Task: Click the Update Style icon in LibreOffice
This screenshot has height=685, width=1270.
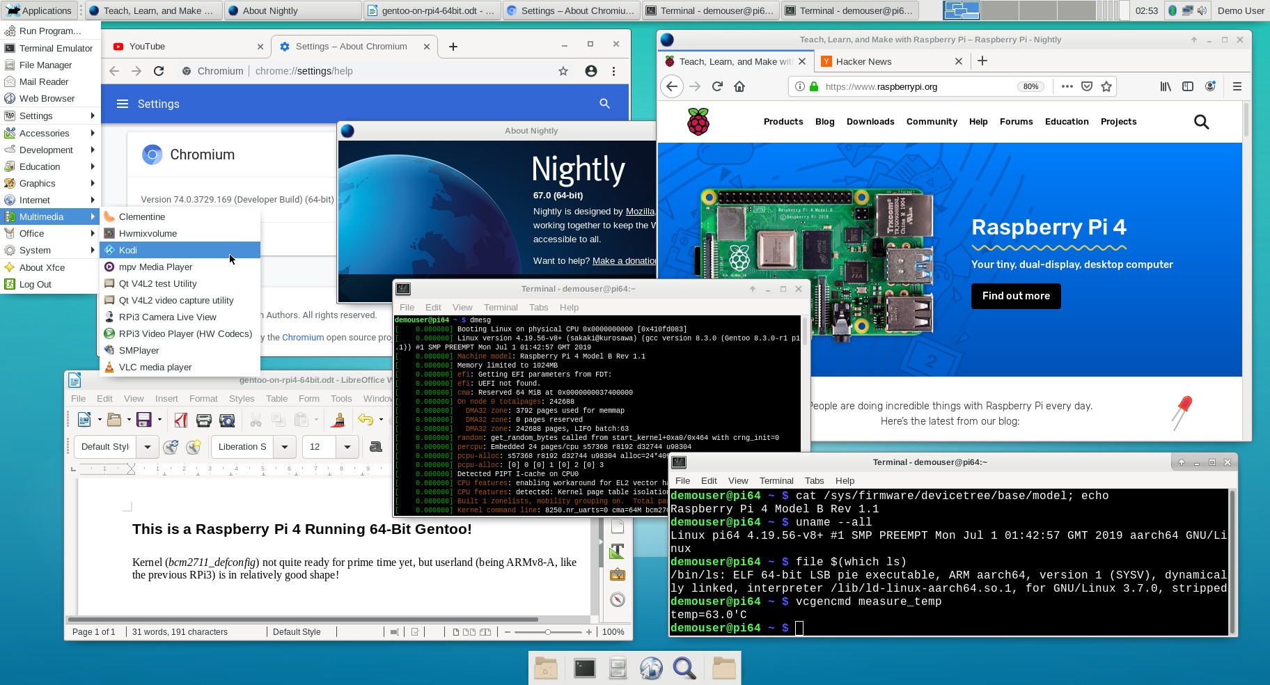Action: (171, 447)
